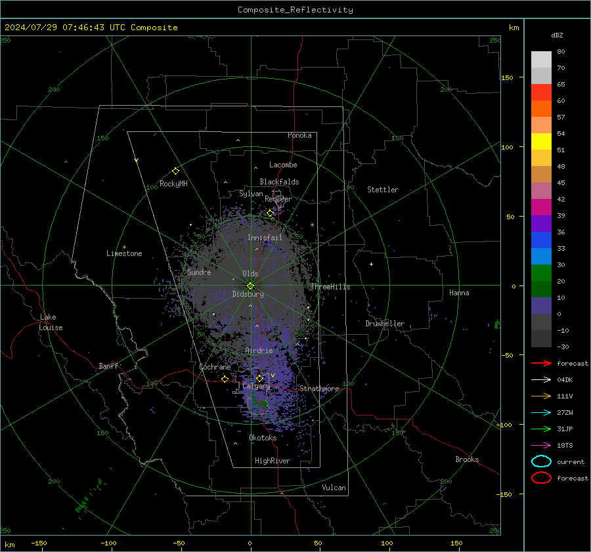The height and width of the screenshot is (552, 591).
Task: Click the Calgary city label
Action: (256, 386)
